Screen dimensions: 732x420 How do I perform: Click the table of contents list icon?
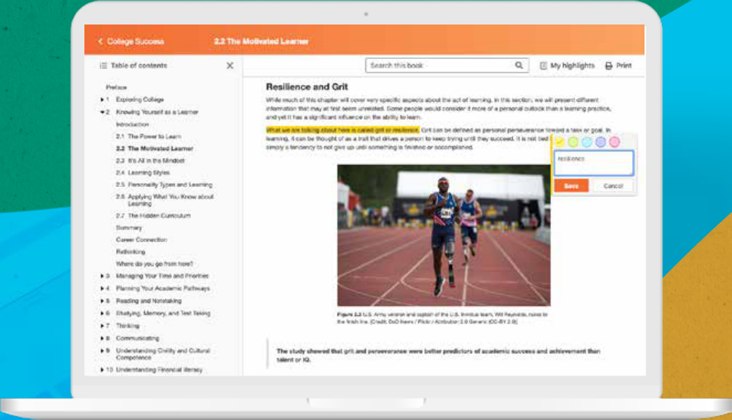tap(103, 66)
